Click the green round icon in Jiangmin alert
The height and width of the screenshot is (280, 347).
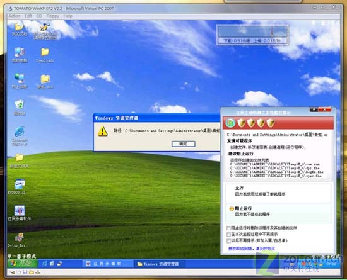coord(230,123)
